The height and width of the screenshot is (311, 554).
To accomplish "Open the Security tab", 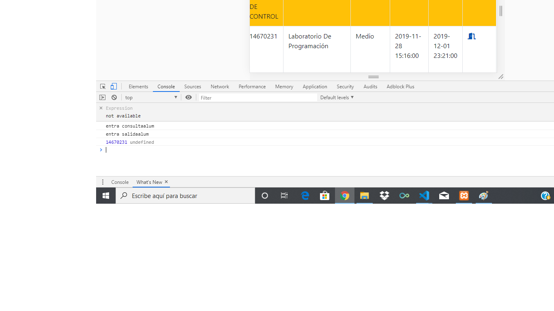I will pyautogui.click(x=345, y=87).
